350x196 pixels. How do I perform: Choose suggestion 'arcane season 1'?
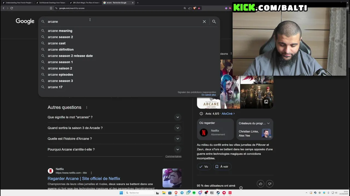point(129,62)
